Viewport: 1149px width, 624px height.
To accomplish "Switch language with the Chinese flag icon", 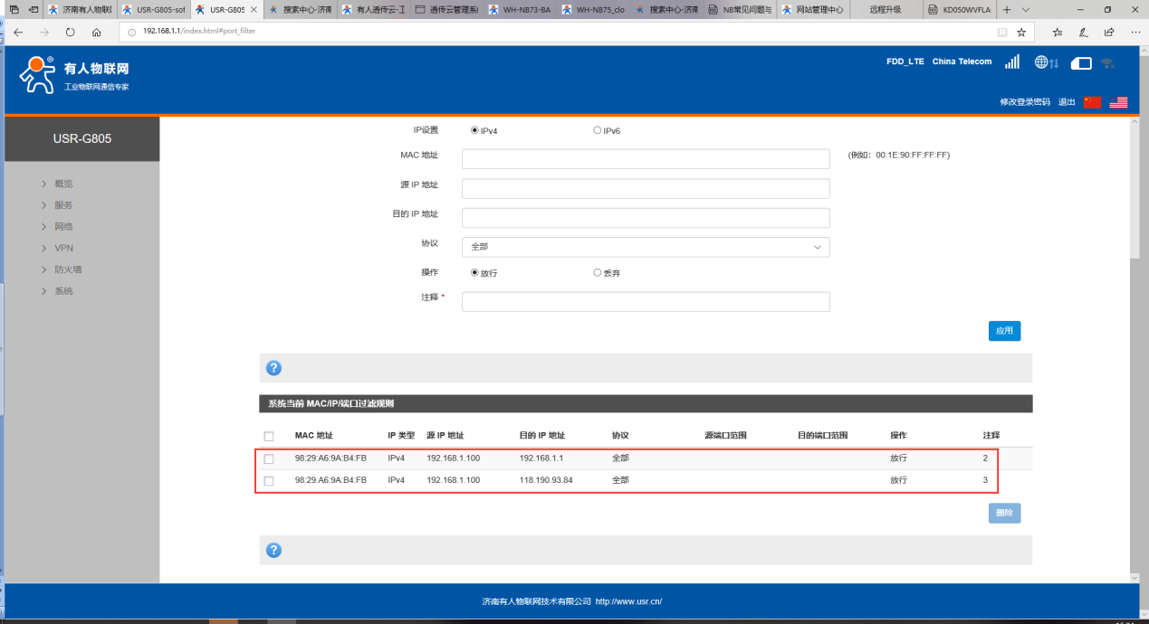I will pyautogui.click(x=1092, y=102).
